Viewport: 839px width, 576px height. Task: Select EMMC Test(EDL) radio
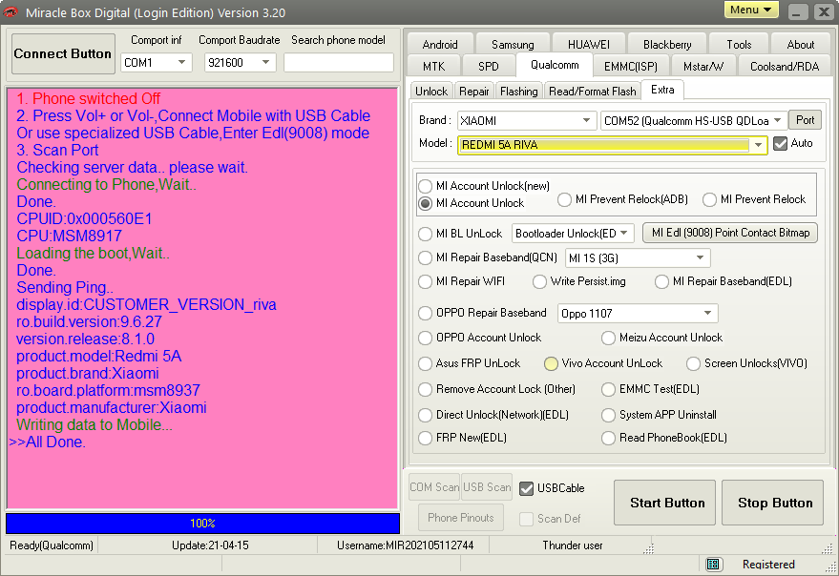coord(608,389)
